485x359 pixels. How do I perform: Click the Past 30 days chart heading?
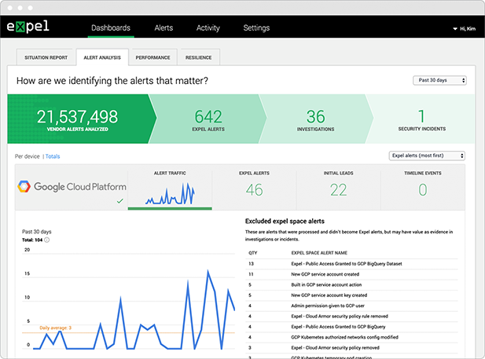click(x=36, y=232)
